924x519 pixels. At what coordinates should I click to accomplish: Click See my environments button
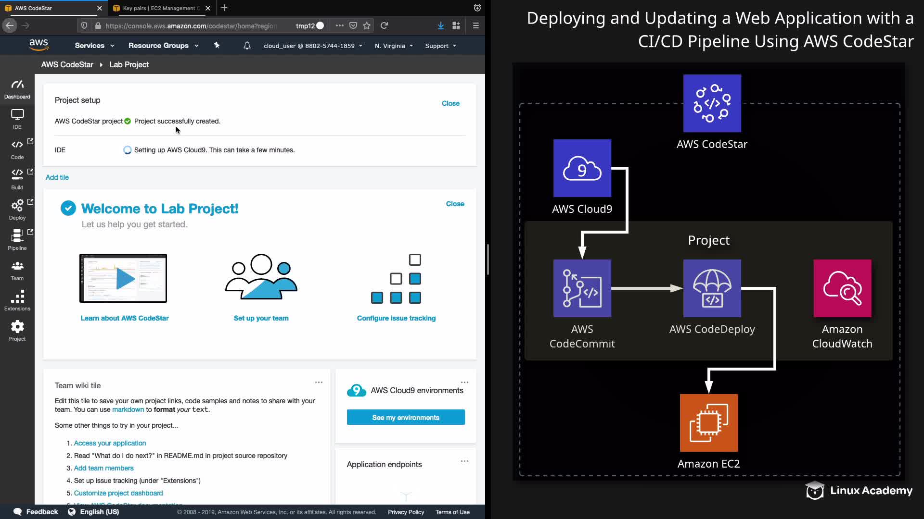(x=406, y=417)
